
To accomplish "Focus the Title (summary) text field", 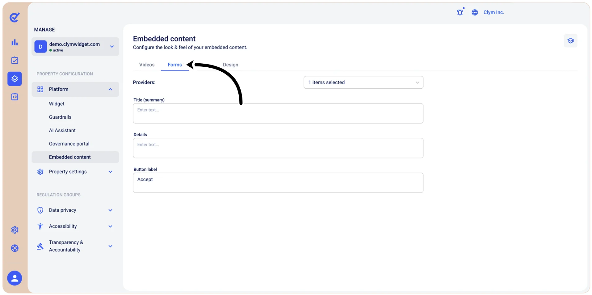I will pos(278,113).
